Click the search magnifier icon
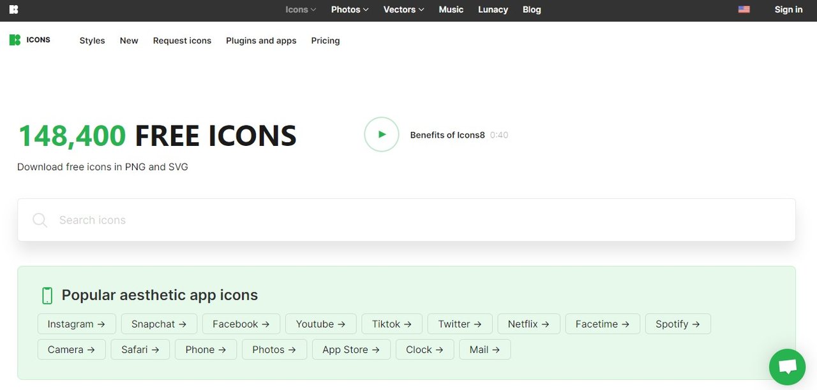 (40, 220)
